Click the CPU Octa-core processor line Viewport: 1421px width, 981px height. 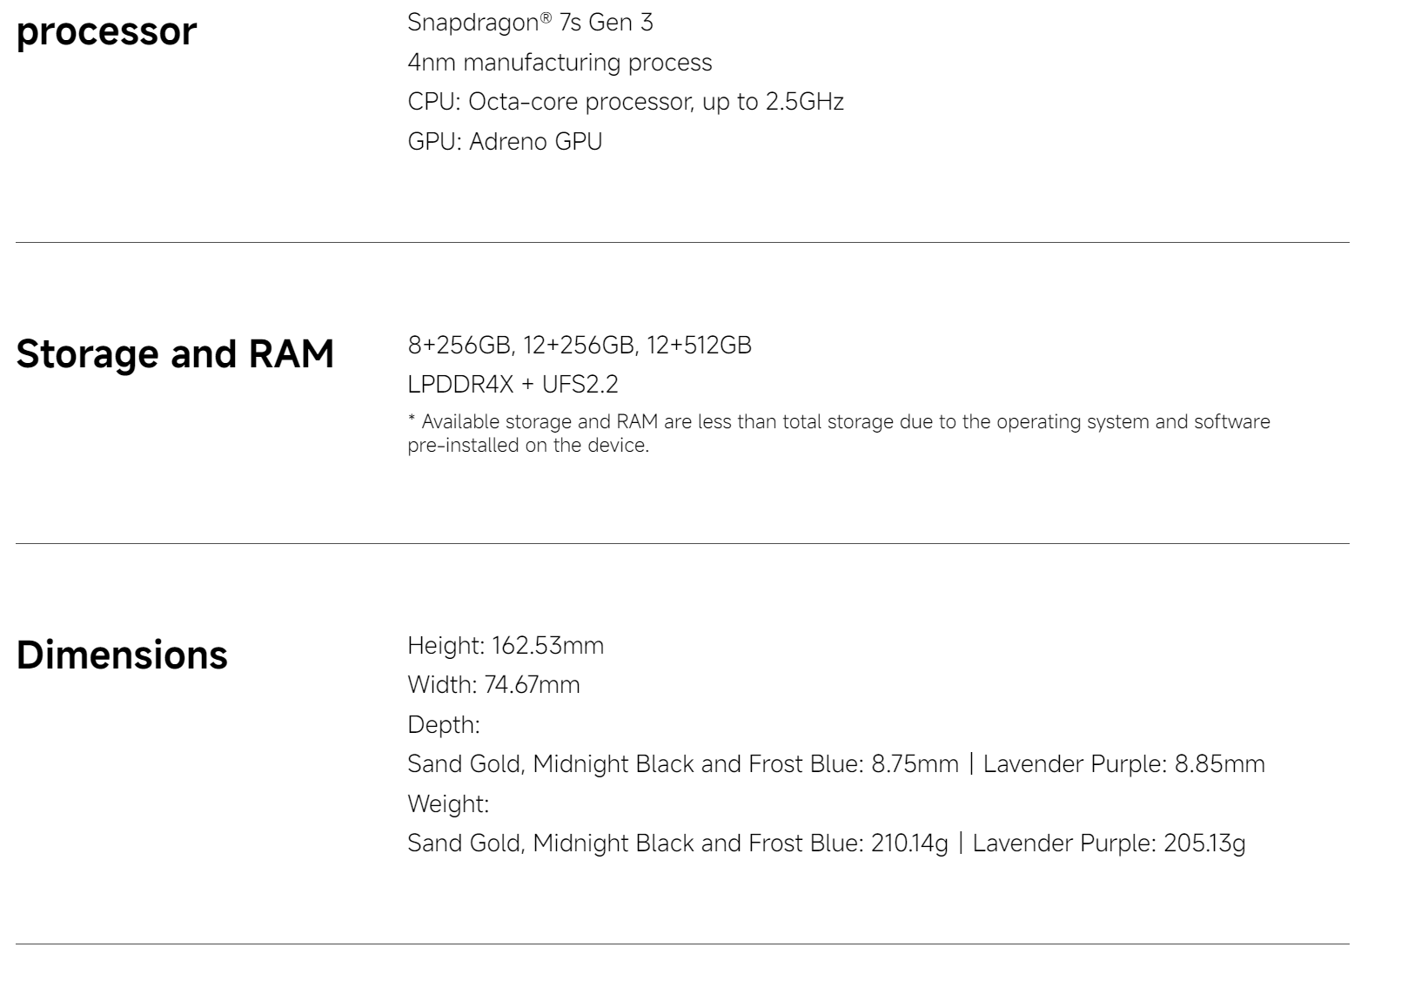tap(626, 102)
